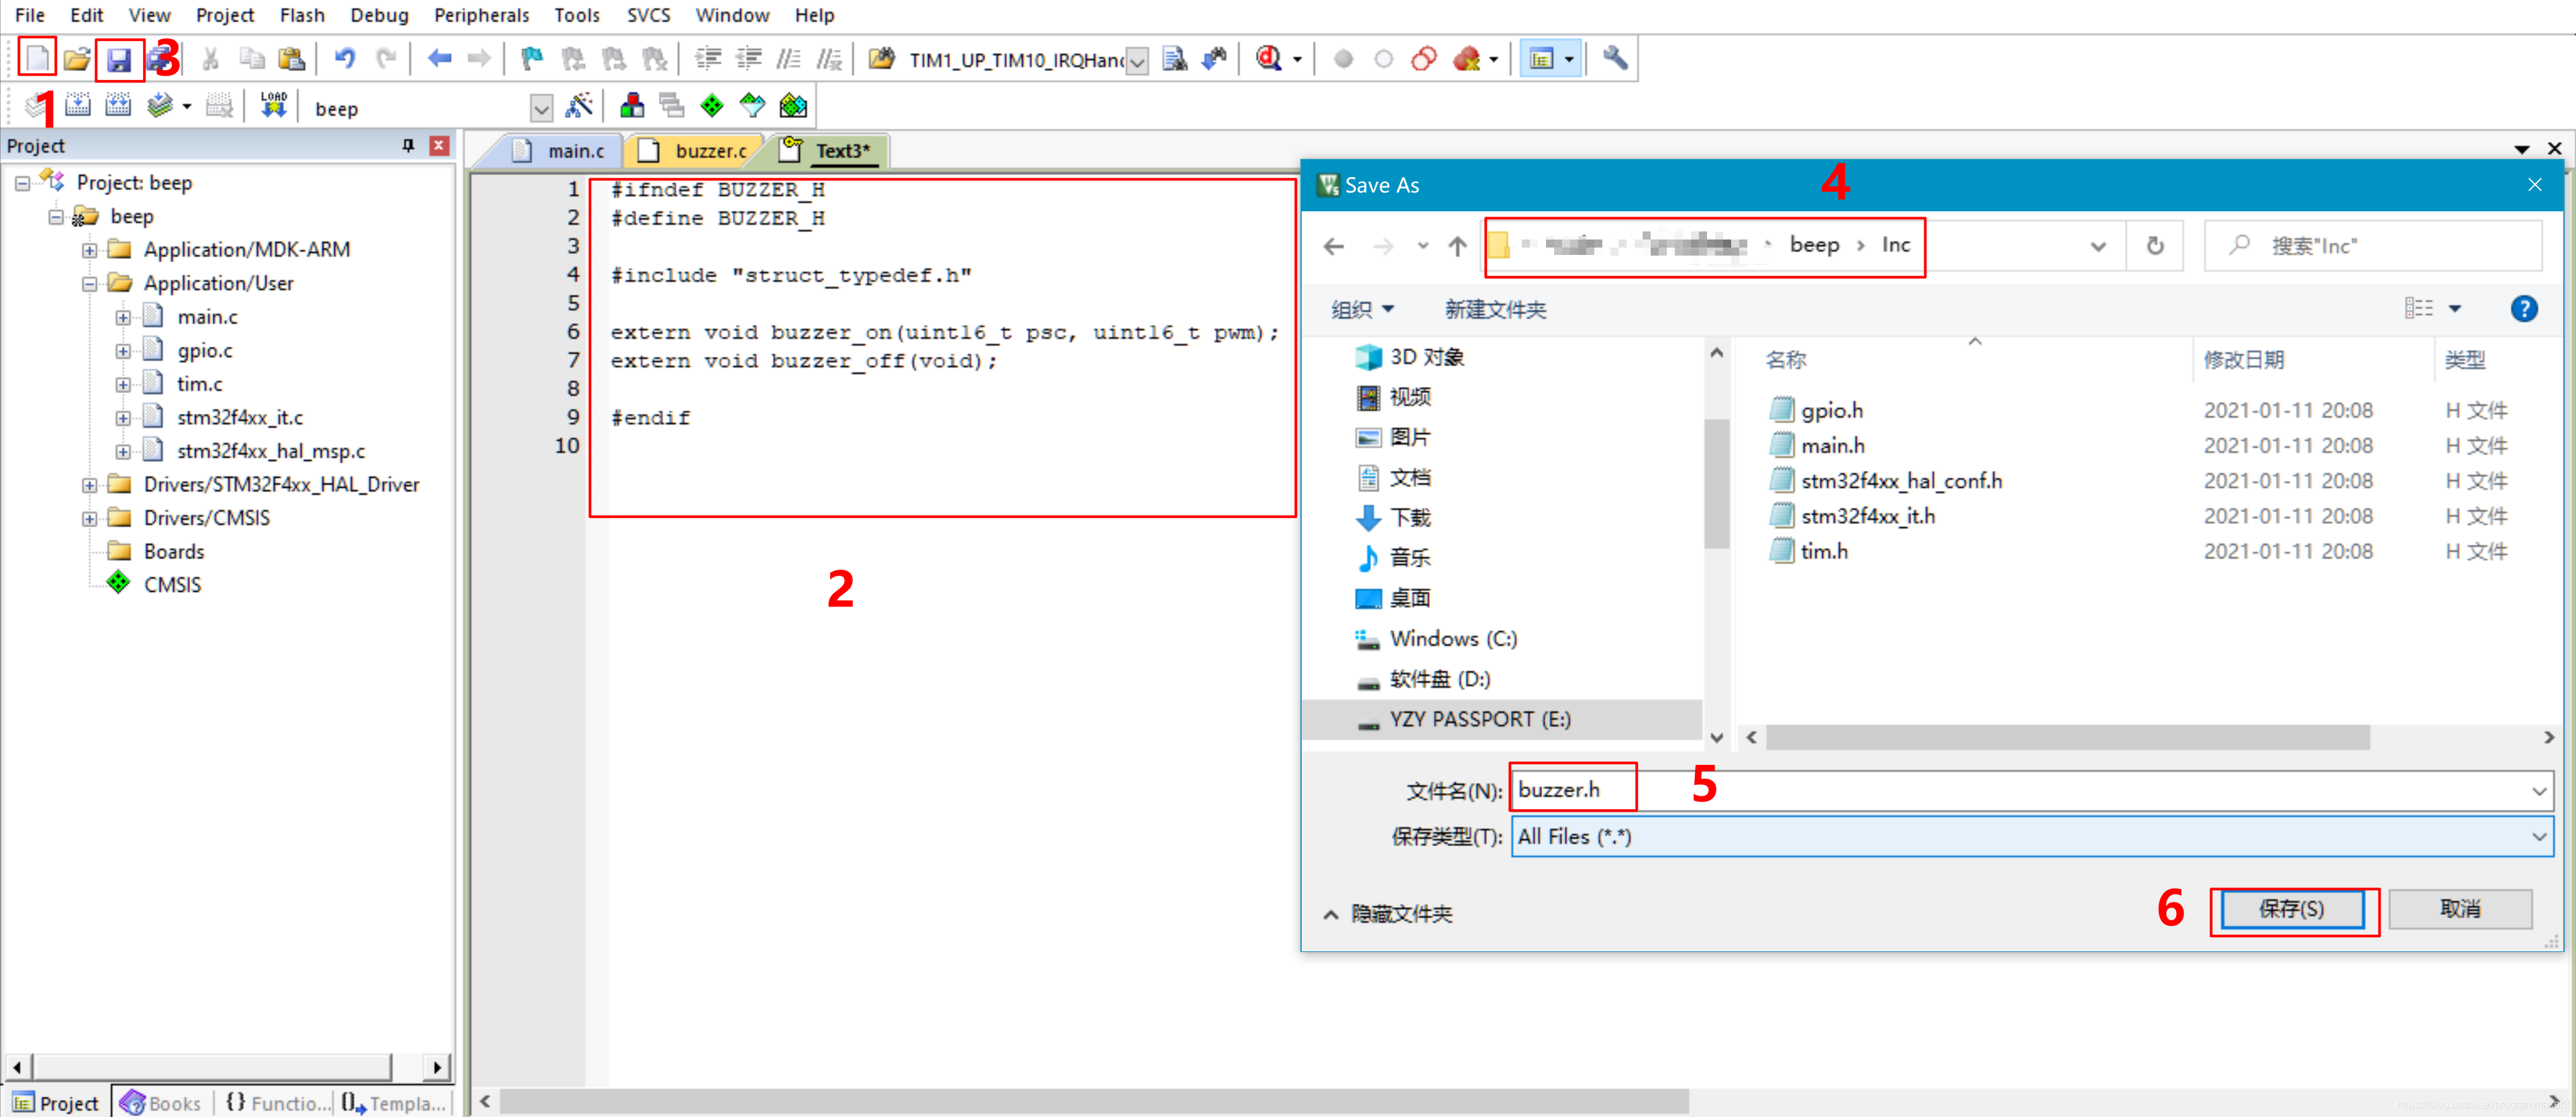Toggle 隐藏文件夹 hide folders chevron
The width and height of the screenshot is (2576, 1117).
click(1330, 914)
